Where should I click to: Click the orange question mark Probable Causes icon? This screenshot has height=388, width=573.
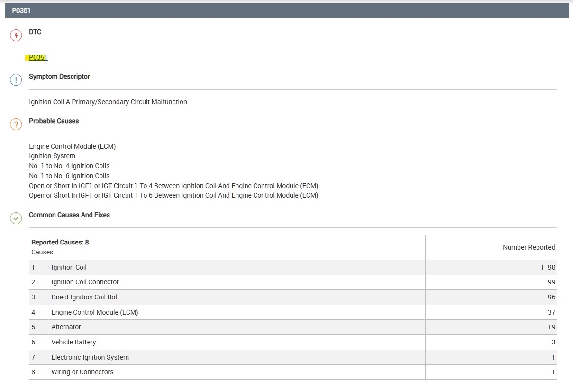coord(16,125)
